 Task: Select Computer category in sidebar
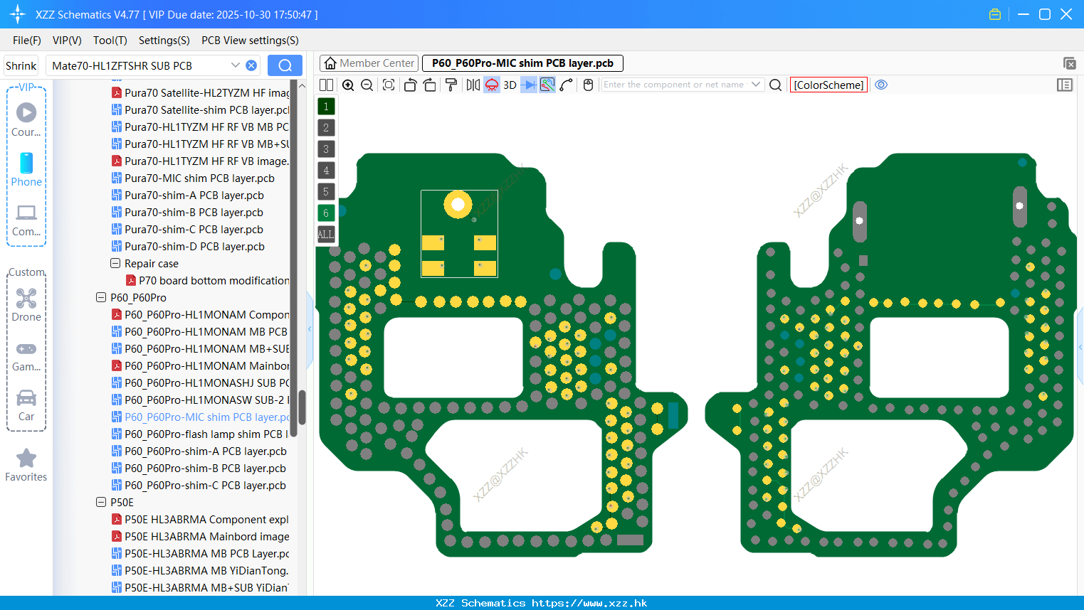(26, 220)
